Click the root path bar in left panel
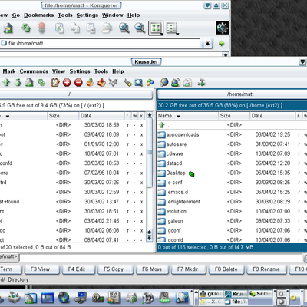 pyautogui.click(x=76, y=94)
